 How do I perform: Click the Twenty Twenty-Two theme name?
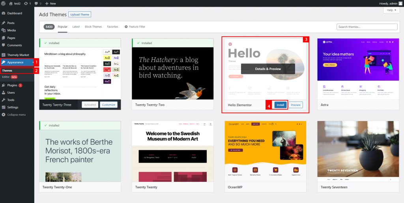(150, 105)
